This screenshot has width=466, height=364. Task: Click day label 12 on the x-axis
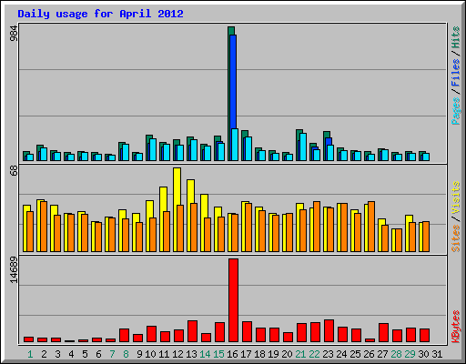[x=177, y=354]
